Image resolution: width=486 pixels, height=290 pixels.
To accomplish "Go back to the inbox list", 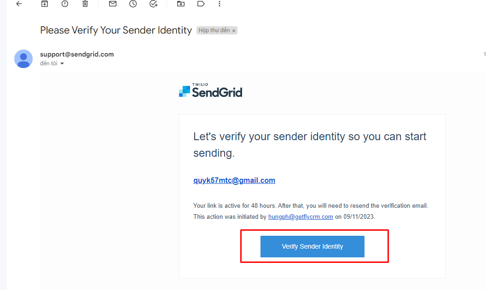I will pyautogui.click(x=19, y=4).
